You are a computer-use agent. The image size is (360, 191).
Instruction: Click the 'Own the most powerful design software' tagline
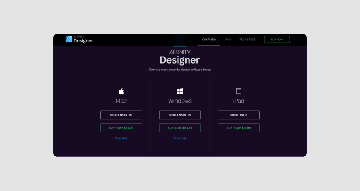(x=180, y=70)
